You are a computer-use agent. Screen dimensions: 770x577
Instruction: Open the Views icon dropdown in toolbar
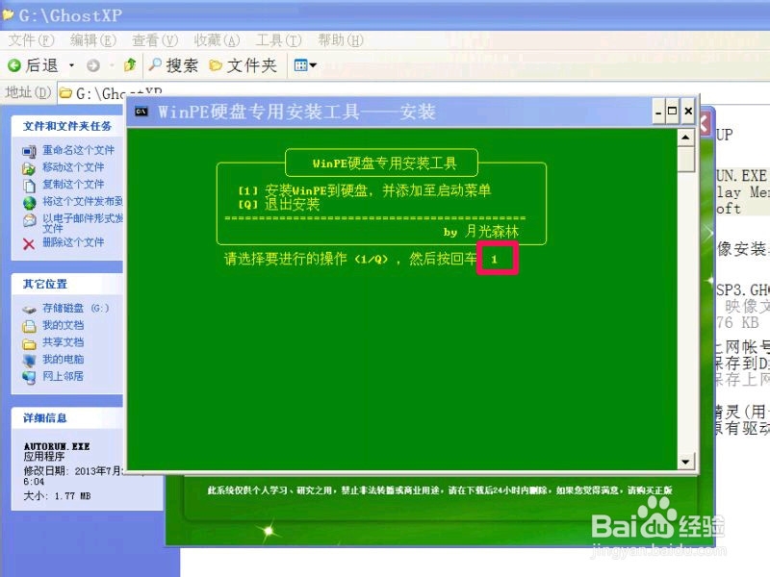coord(304,64)
